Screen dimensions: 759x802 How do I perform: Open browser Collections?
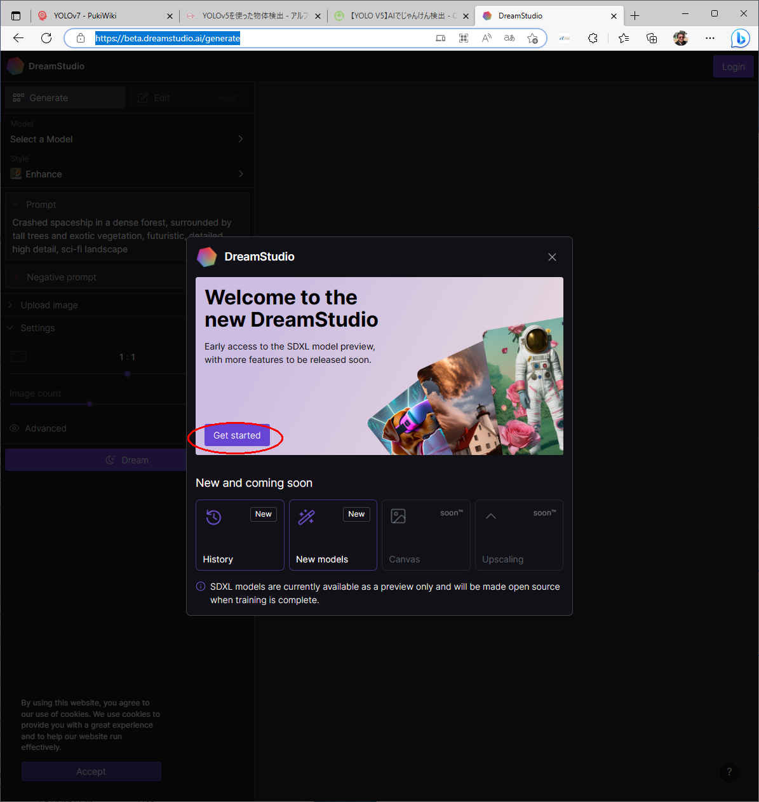652,38
